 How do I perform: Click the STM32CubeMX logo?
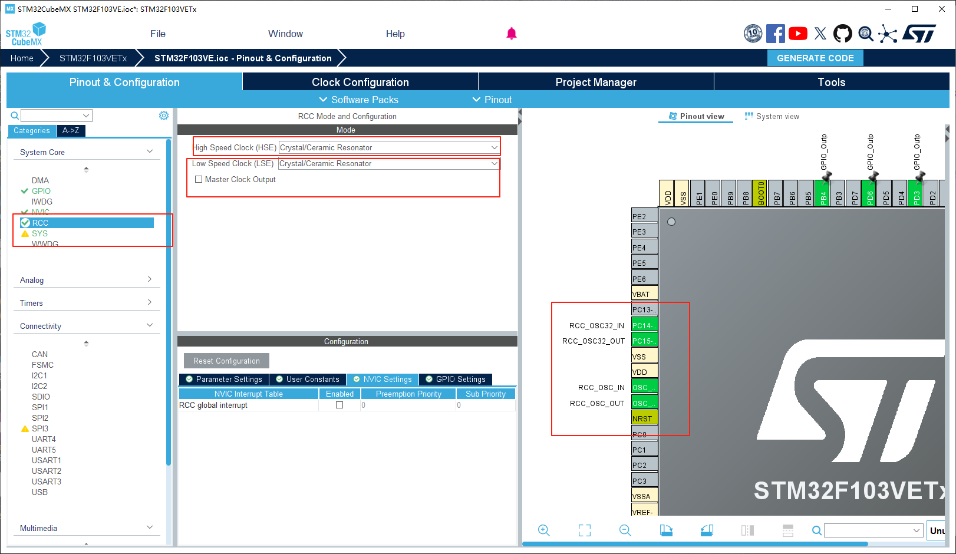[x=26, y=34]
